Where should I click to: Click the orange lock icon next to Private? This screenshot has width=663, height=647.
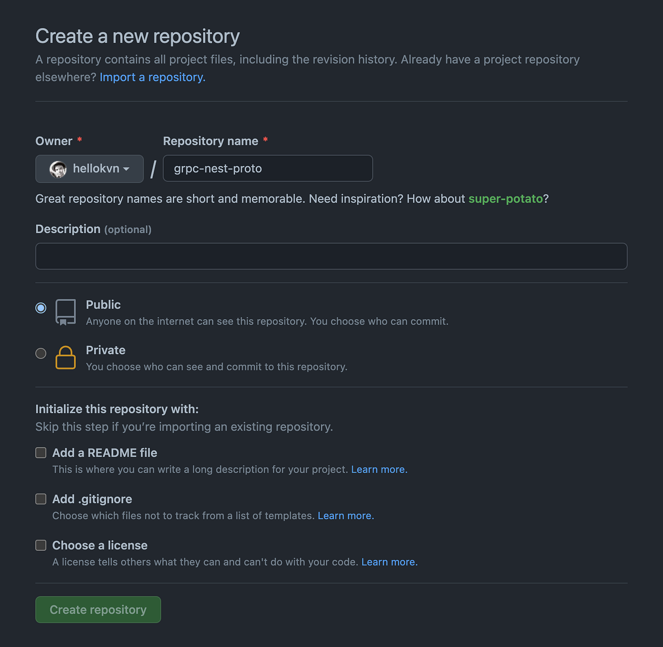(x=65, y=358)
